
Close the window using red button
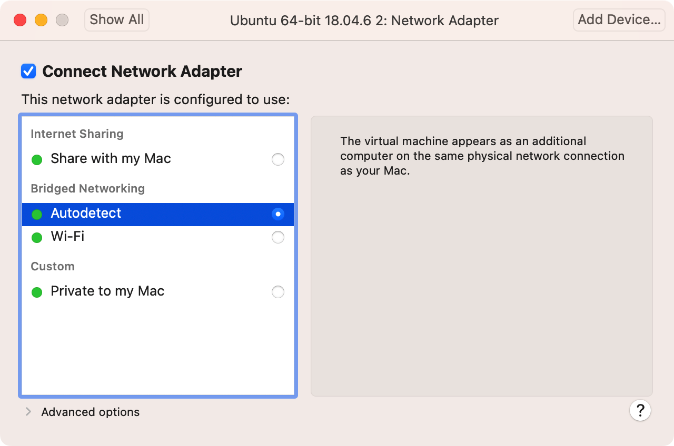[20, 20]
